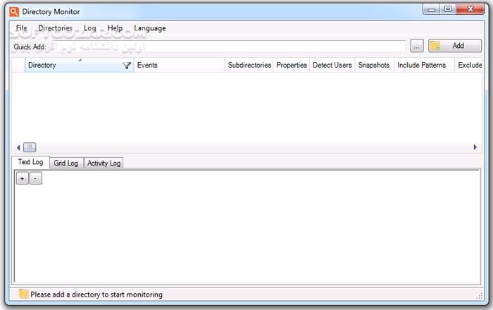
Task: Click the Properties column header
Action: (292, 65)
